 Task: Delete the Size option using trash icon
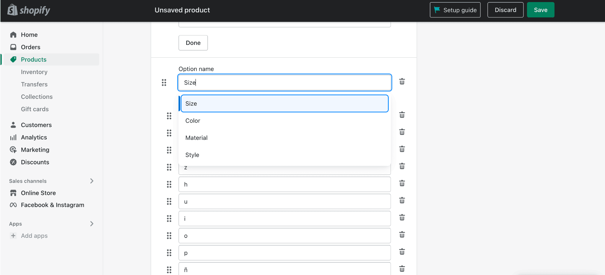coord(402,81)
